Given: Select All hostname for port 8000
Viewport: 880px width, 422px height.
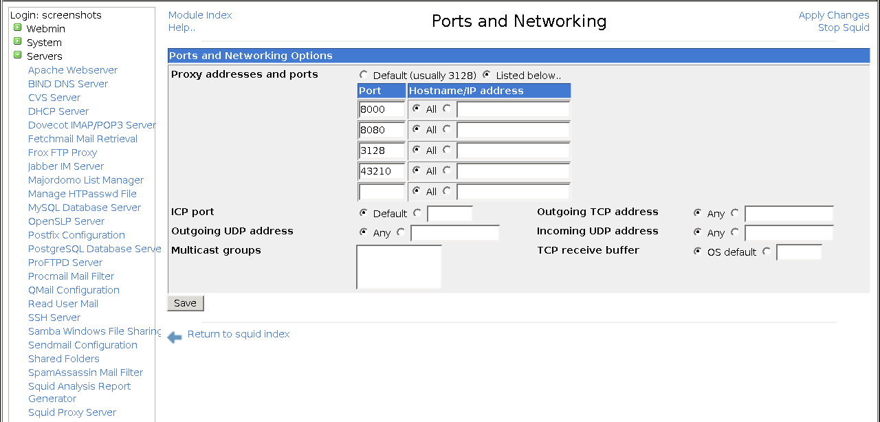Looking at the screenshot, I should (x=417, y=109).
